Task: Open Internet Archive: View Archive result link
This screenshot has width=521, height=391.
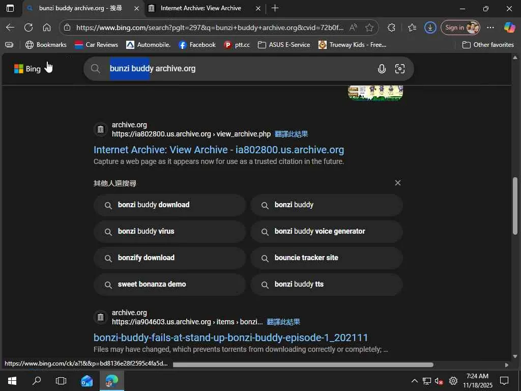Action: (x=219, y=150)
